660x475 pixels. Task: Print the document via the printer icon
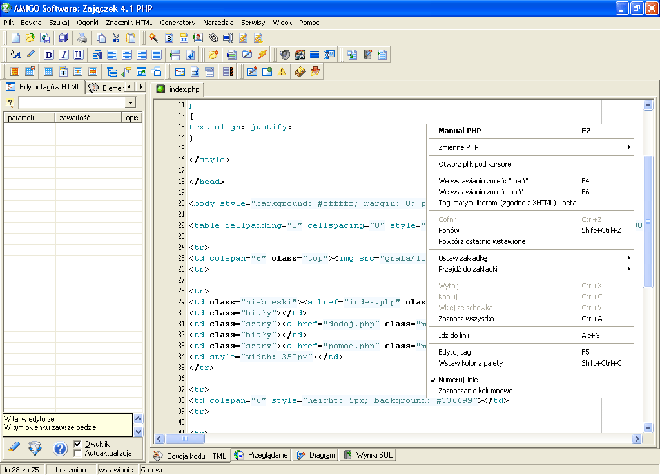82,38
